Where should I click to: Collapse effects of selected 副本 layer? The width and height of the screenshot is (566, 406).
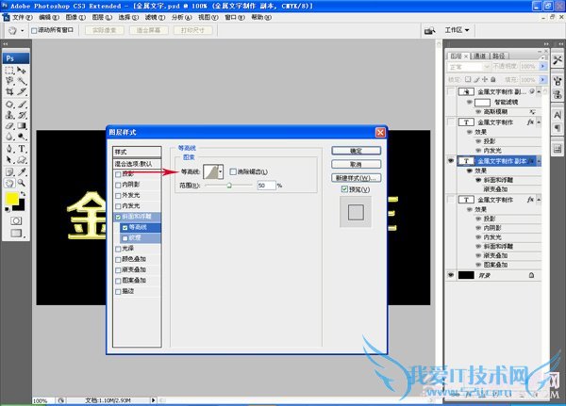(539, 161)
